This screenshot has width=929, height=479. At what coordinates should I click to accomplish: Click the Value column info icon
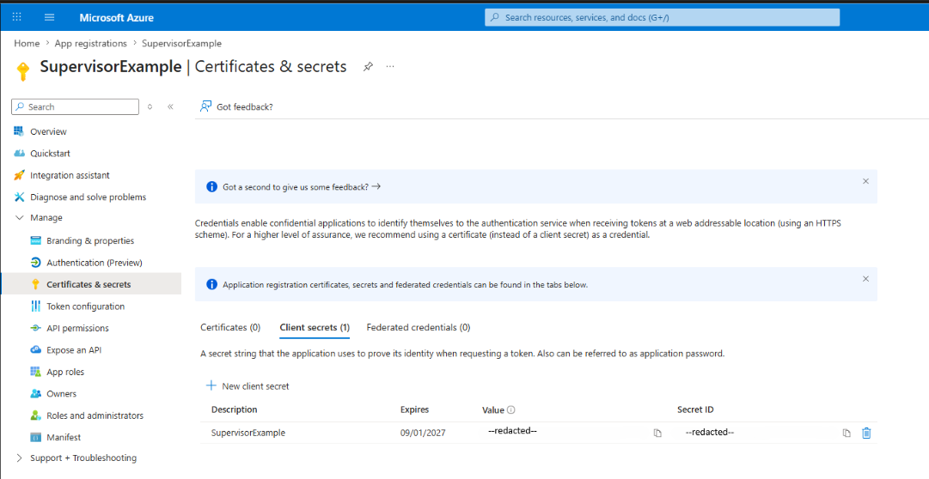click(x=511, y=409)
